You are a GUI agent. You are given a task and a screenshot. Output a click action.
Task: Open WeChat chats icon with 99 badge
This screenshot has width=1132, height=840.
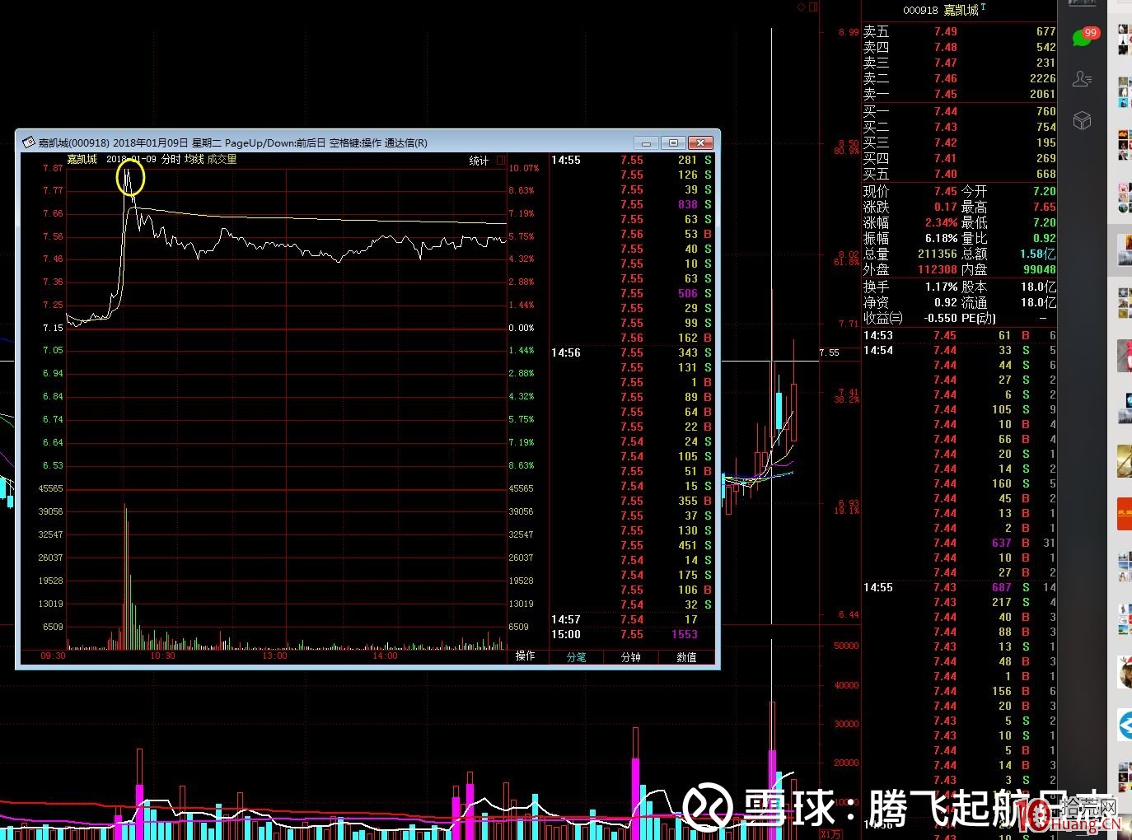click(1084, 36)
